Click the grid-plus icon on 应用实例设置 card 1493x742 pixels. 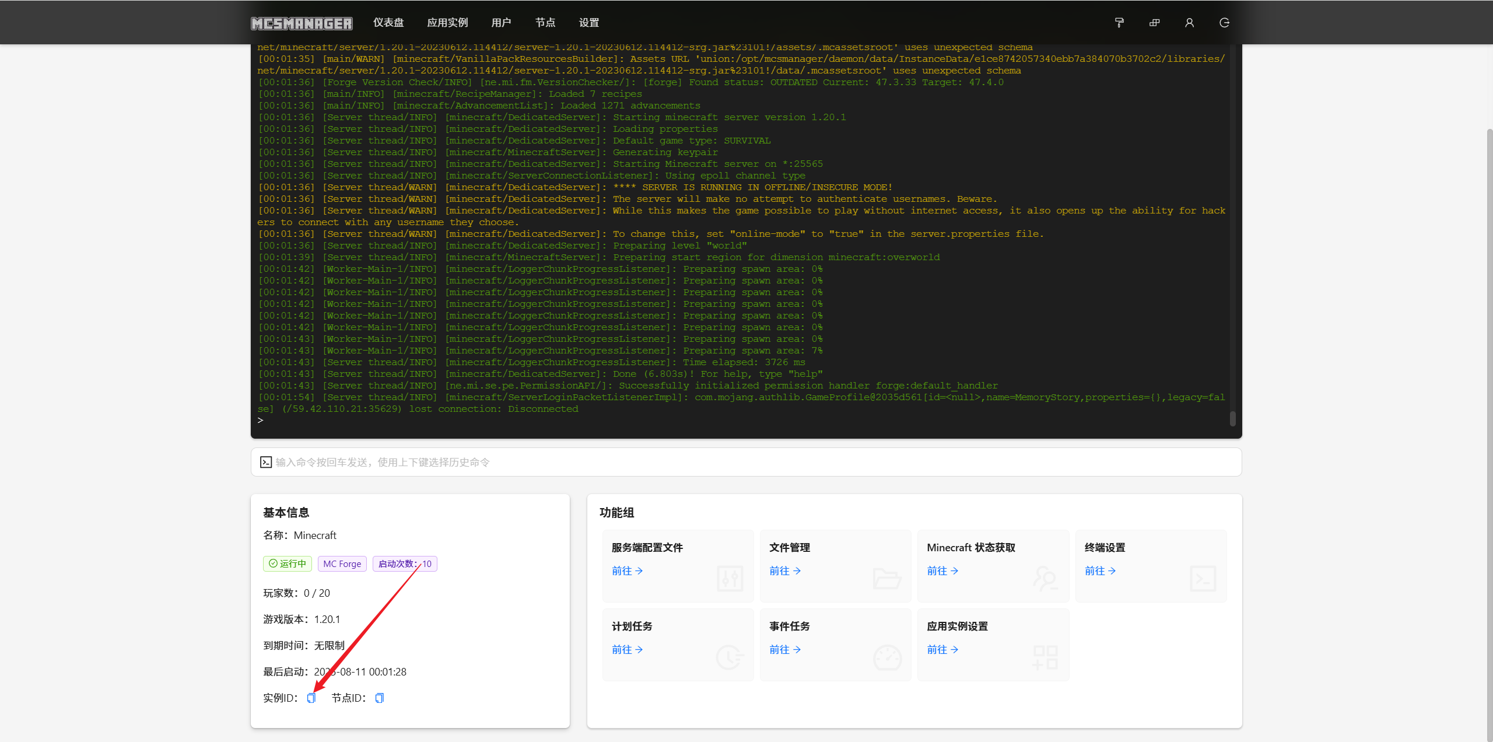click(x=1045, y=657)
